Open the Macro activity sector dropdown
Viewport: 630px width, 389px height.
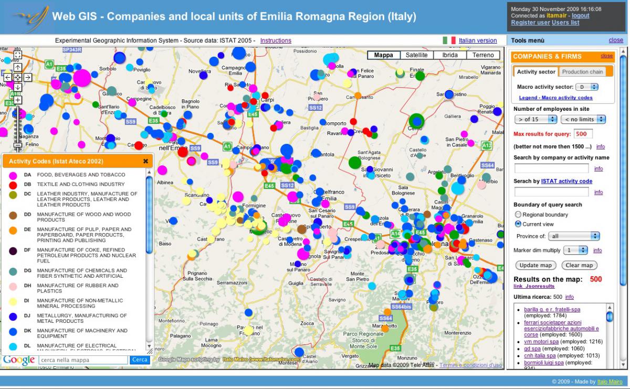[x=587, y=87]
